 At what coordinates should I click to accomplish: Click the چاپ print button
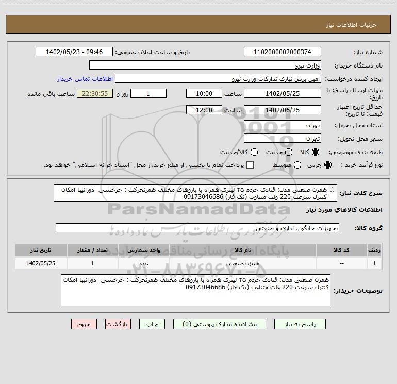(152, 324)
